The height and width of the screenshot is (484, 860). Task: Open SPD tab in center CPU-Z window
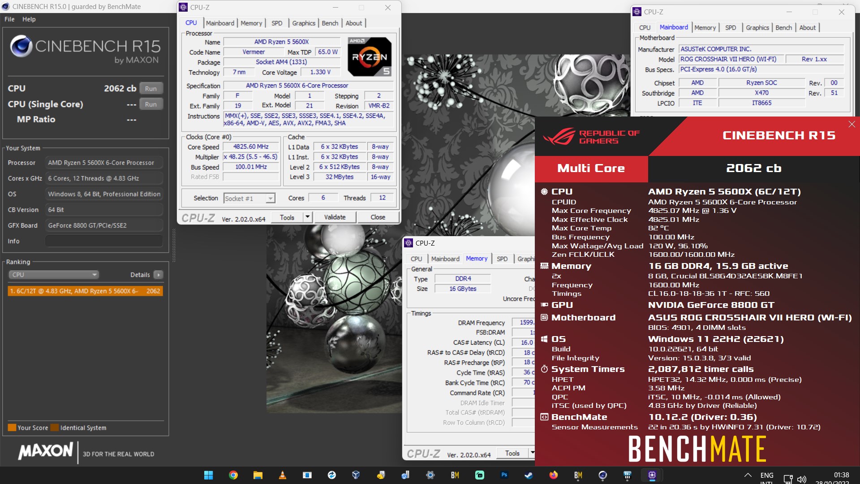(x=277, y=23)
